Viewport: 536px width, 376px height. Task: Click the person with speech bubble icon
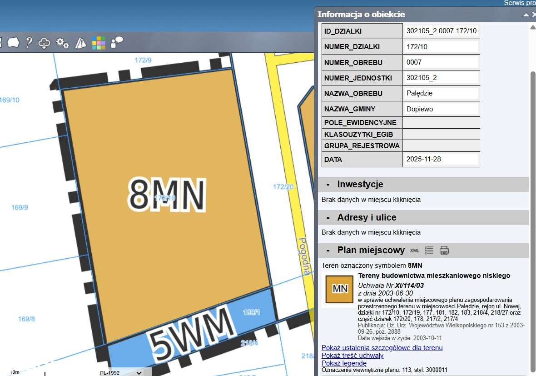(x=117, y=43)
